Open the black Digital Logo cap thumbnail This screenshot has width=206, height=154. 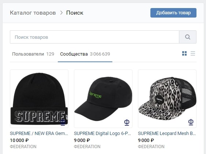point(103,99)
